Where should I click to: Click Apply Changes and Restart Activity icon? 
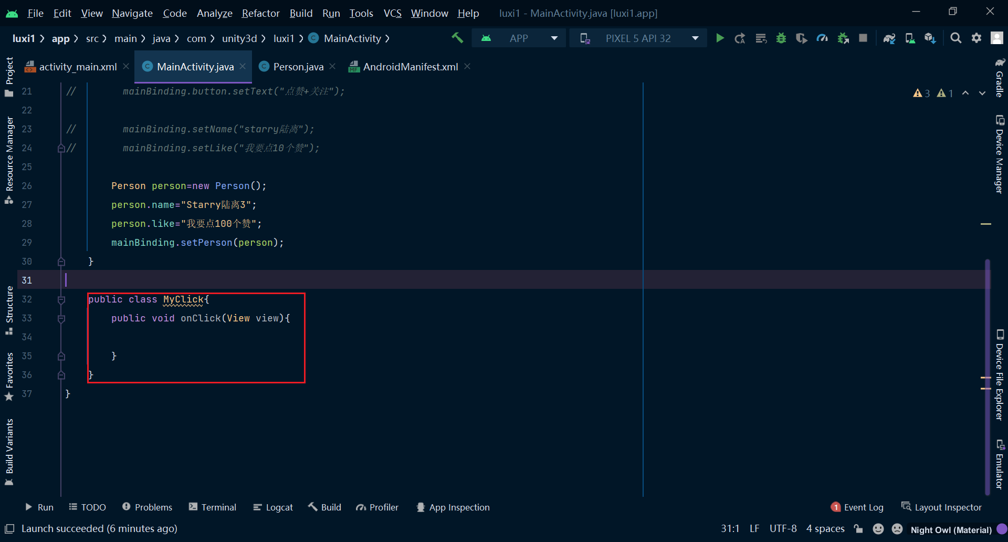(740, 38)
